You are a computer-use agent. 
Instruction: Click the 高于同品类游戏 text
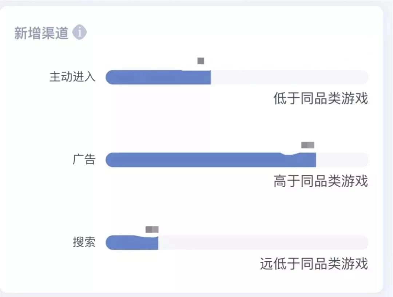(x=321, y=181)
